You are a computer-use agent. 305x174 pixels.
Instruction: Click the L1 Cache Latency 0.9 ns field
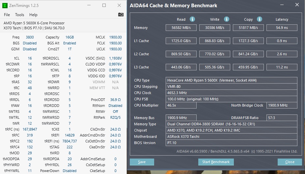(x=282, y=41)
